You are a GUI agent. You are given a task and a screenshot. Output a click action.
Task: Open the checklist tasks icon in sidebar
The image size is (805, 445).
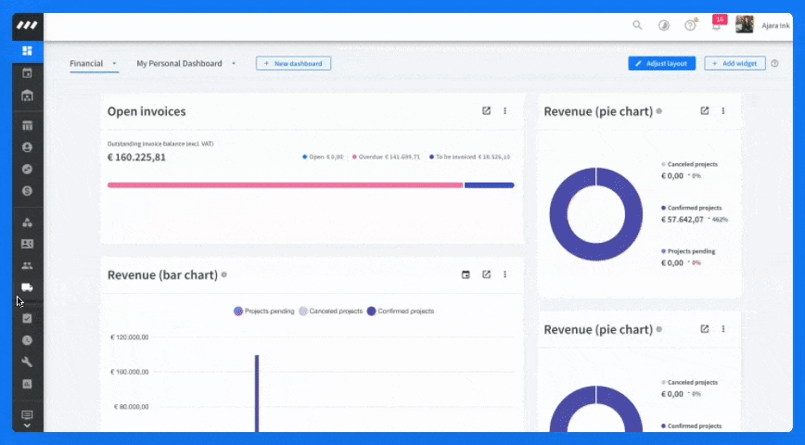click(x=27, y=319)
